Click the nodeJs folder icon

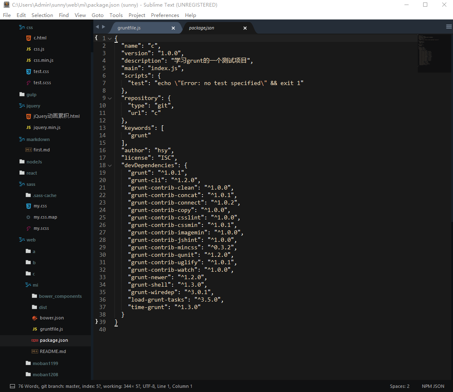pyautogui.click(x=22, y=161)
